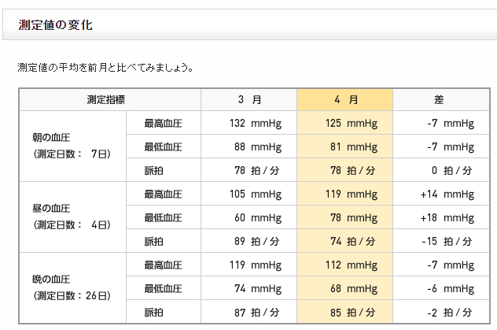Select the highlighted 4月 column header
497x330 pixels.
[345, 100]
